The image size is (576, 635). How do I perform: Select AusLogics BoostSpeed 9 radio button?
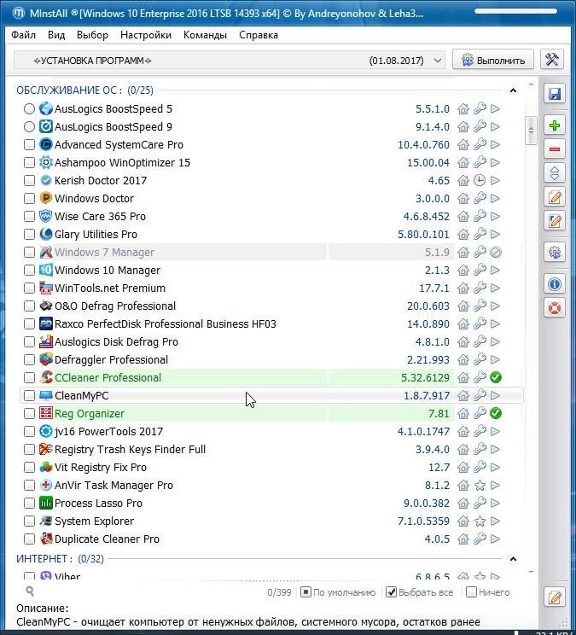click(29, 127)
